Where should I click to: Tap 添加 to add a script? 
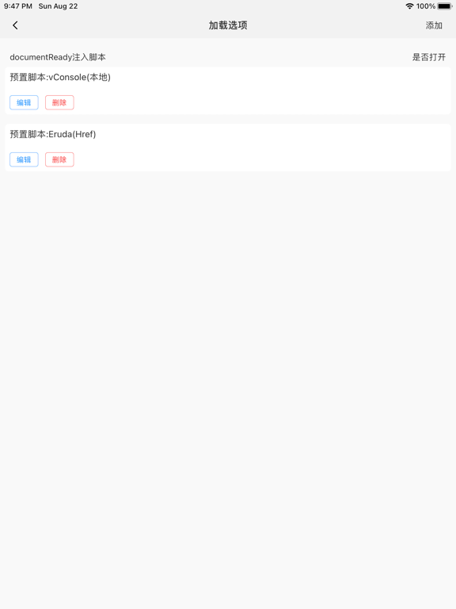pyautogui.click(x=434, y=25)
